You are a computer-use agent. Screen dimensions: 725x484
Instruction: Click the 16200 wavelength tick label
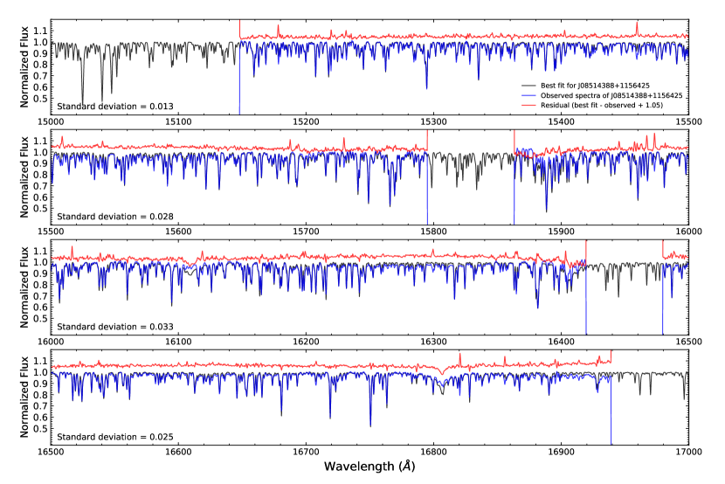pos(306,342)
